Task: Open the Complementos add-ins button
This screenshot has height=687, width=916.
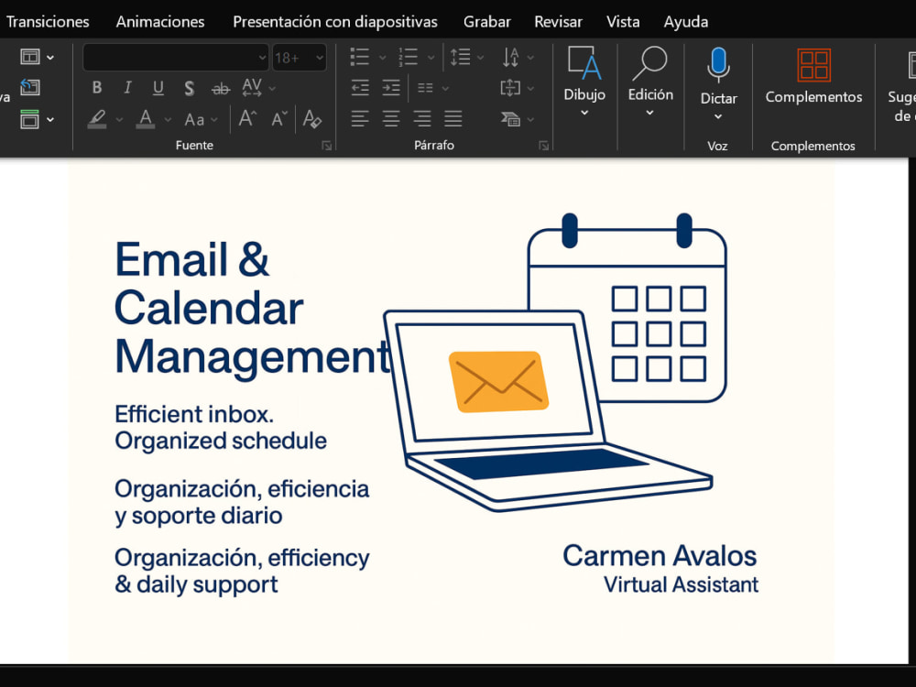Action: 813,75
